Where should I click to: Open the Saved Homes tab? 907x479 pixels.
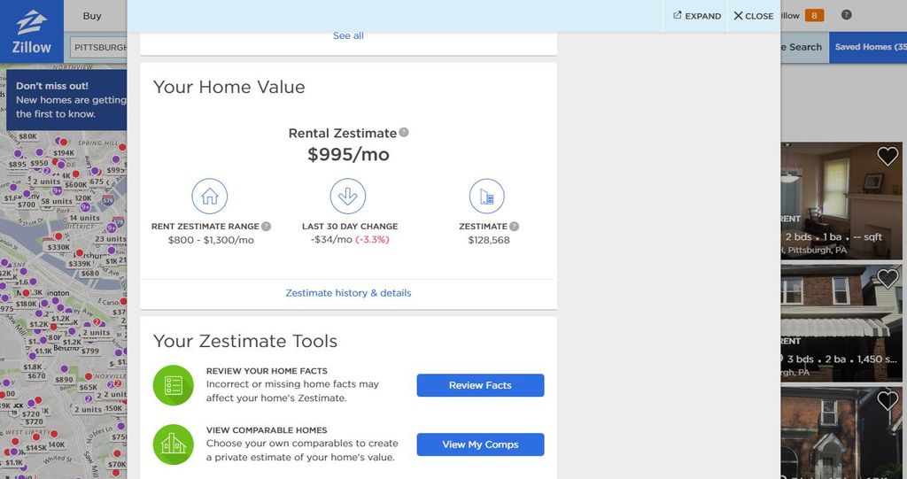tap(868, 48)
